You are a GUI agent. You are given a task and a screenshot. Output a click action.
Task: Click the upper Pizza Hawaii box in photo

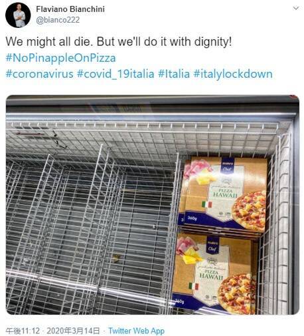pos(224,194)
